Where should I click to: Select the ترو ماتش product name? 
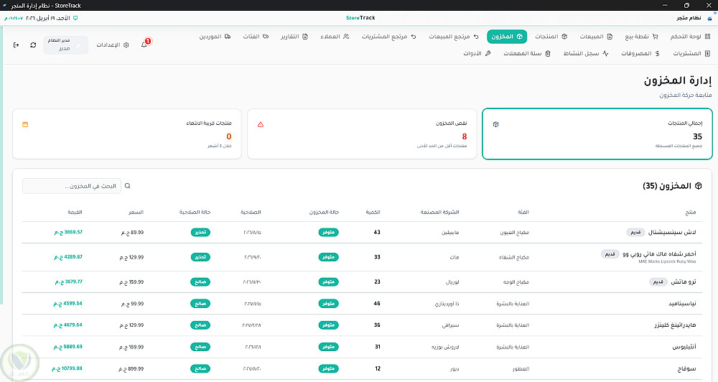[684, 281]
